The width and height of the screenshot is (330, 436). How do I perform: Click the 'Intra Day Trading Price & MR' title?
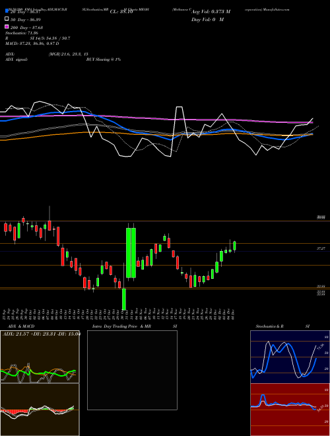[x=121, y=326]
